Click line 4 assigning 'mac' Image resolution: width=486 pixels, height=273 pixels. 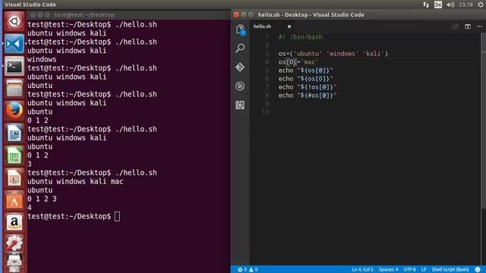point(298,62)
